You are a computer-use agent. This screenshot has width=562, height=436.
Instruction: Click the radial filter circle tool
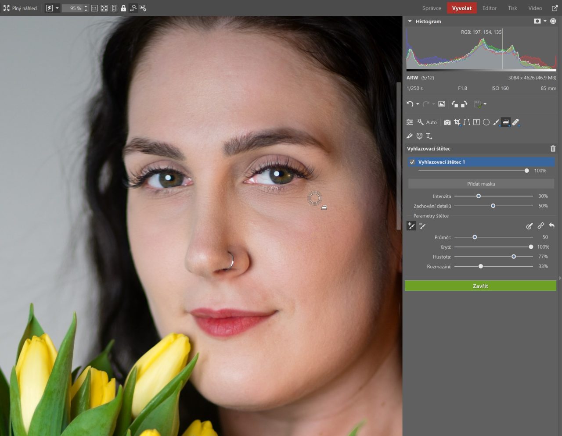point(486,122)
